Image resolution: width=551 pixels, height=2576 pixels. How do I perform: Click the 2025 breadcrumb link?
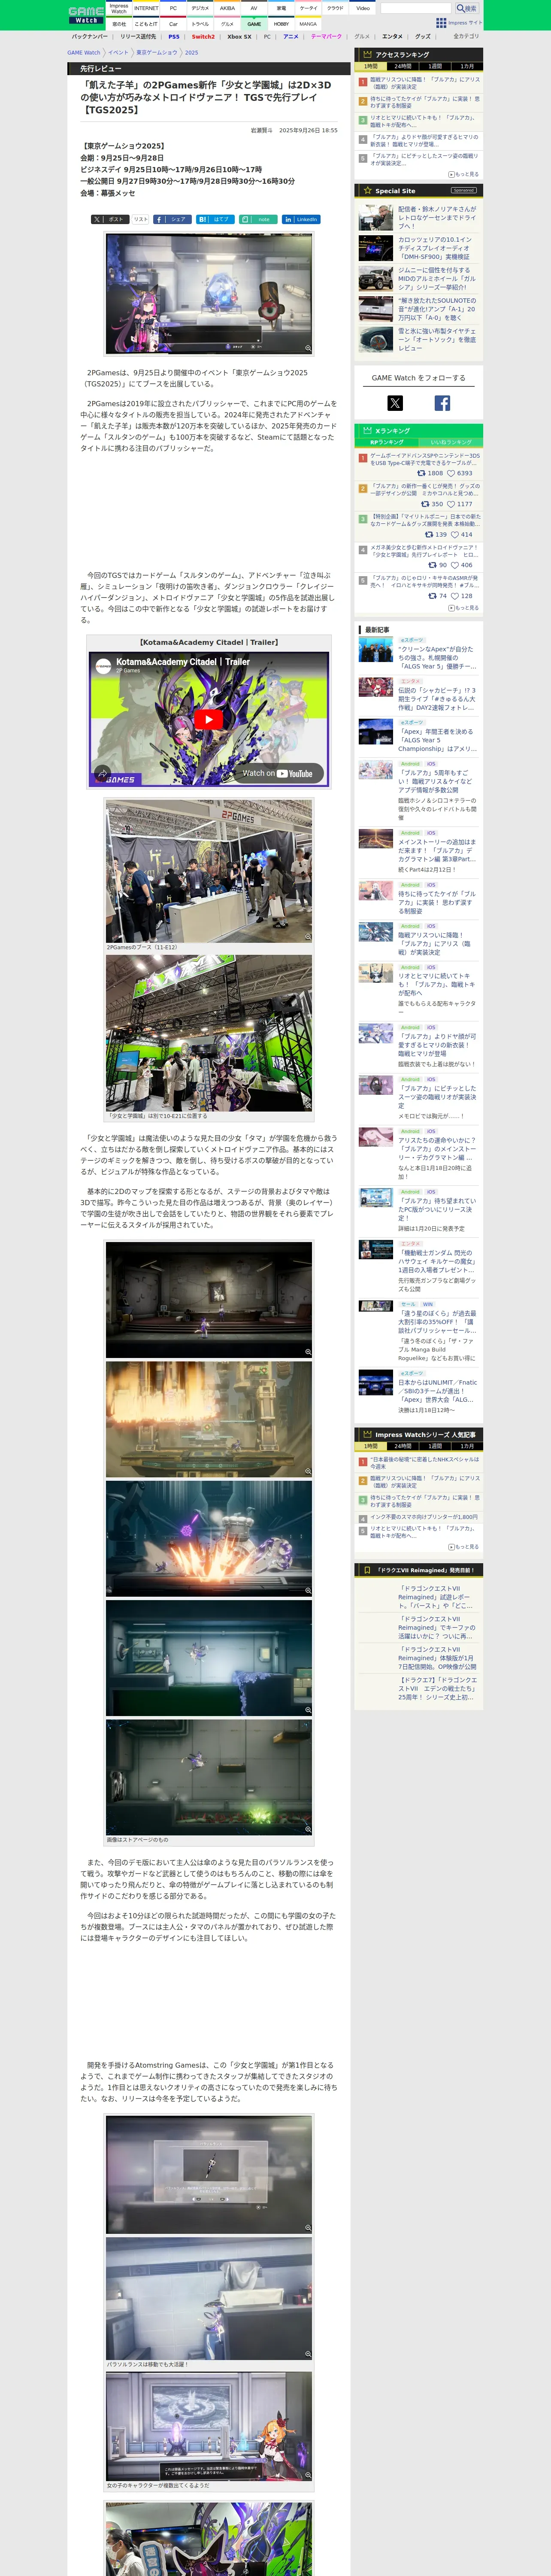click(x=192, y=53)
